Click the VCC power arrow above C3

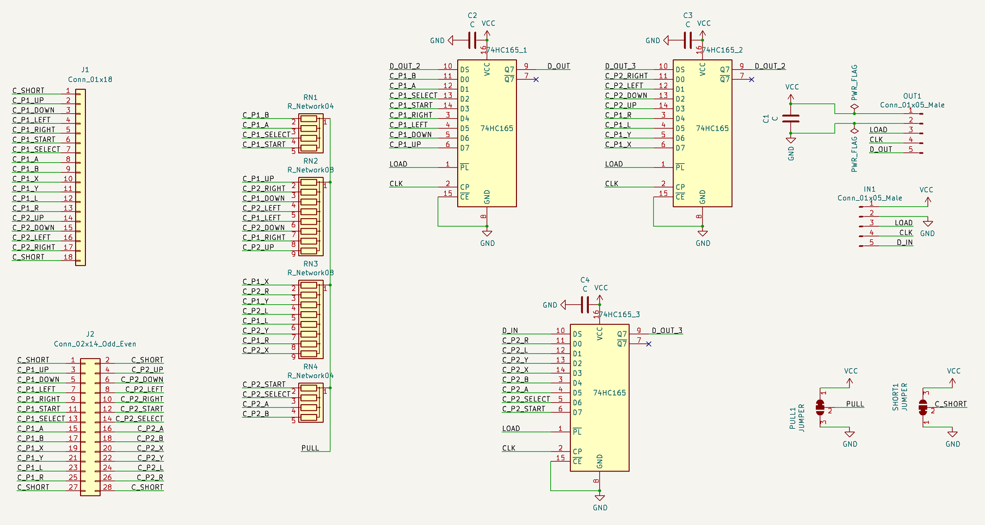703,34
